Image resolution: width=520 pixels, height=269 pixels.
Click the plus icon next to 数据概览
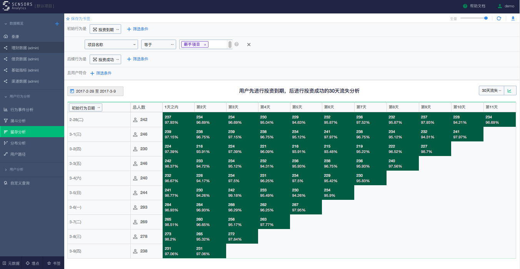pos(57,23)
